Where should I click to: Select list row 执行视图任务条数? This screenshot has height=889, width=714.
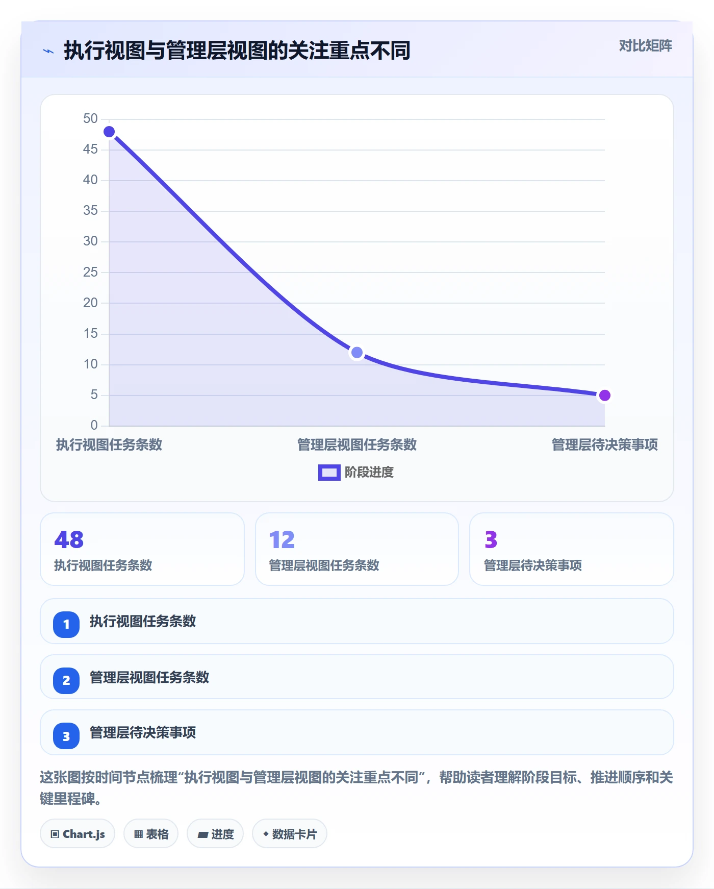(x=357, y=621)
